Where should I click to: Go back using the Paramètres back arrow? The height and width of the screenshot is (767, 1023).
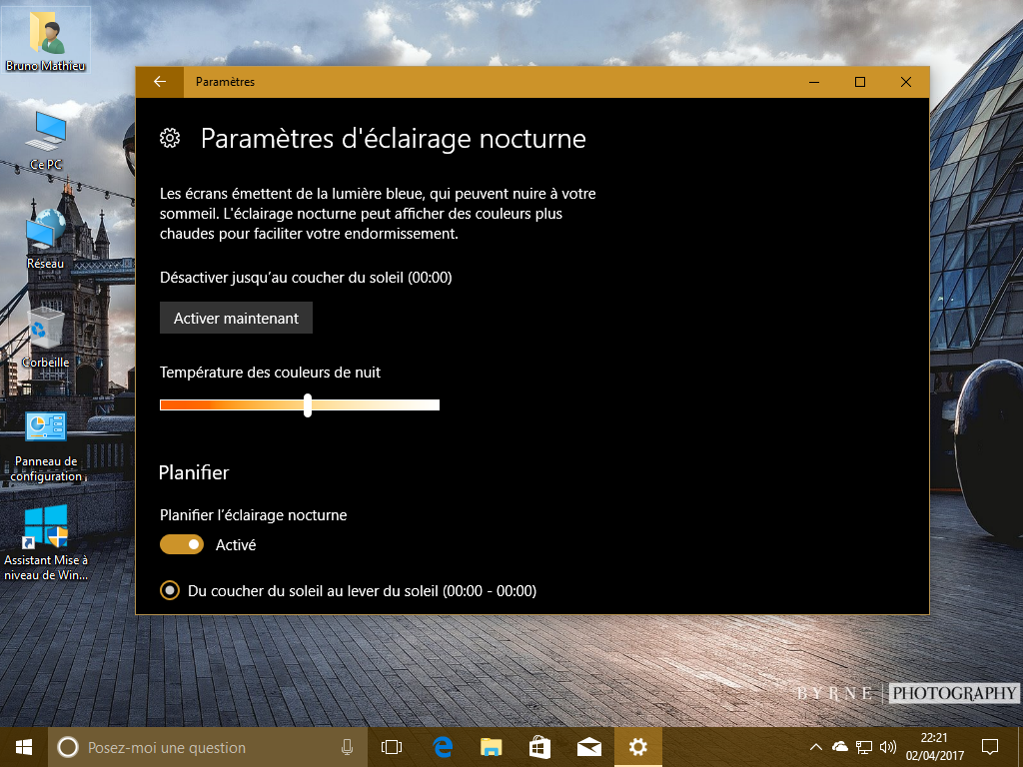click(x=160, y=82)
